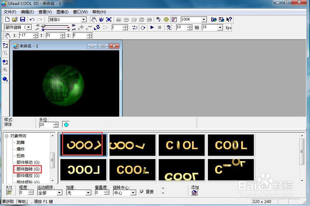Select the 爆炸 effect in the tree
The width and height of the screenshot is (310, 206).
[21, 149]
